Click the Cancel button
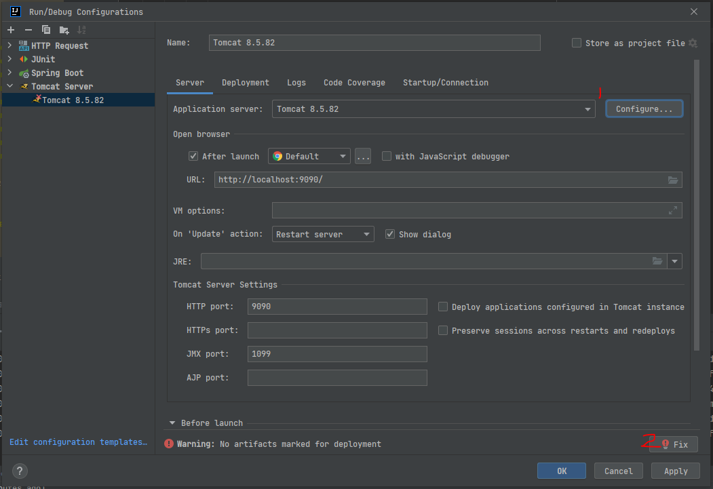The height and width of the screenshot is (489, 713). [619, 471]
